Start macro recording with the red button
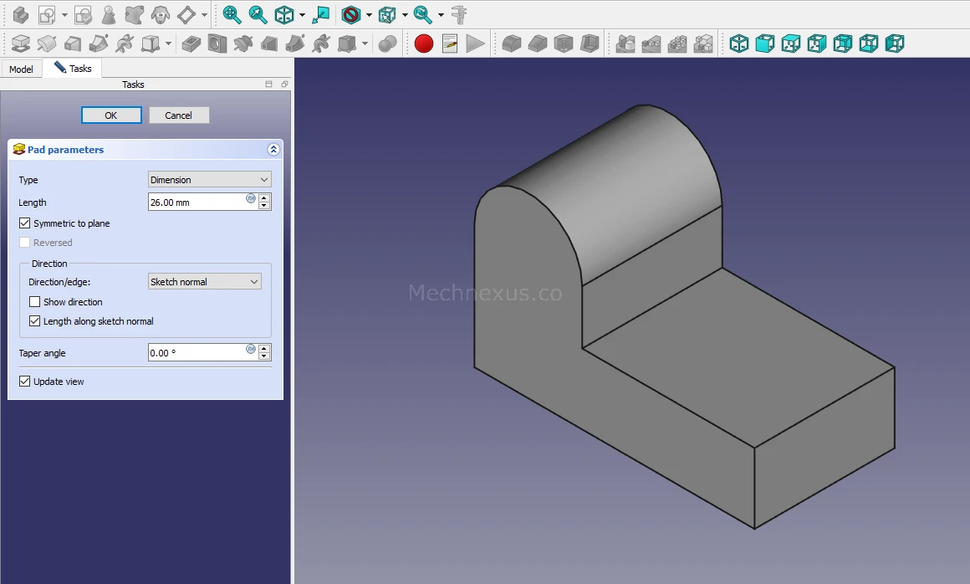 [x=424, y=44]
